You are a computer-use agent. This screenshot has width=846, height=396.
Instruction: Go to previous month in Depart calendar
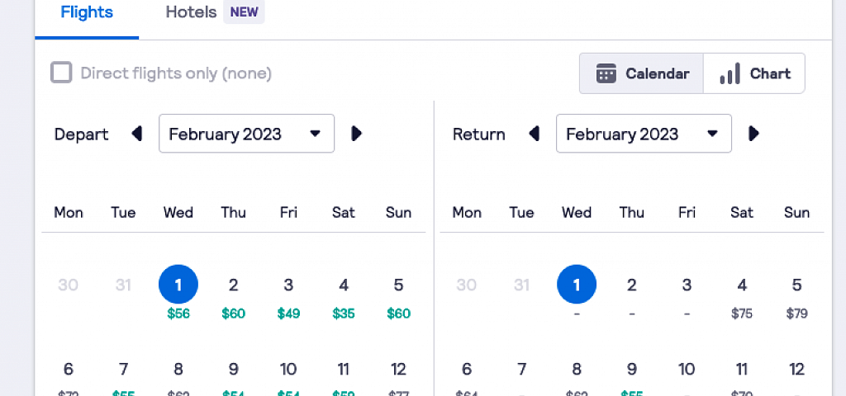click(137, 134)
